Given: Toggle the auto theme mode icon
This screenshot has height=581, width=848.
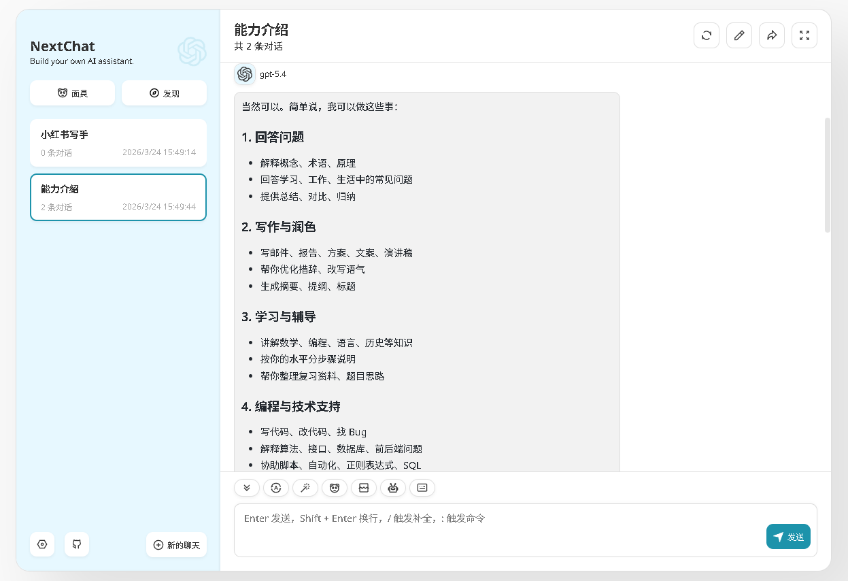Looking at the screenshot, I should click(276, 488).
